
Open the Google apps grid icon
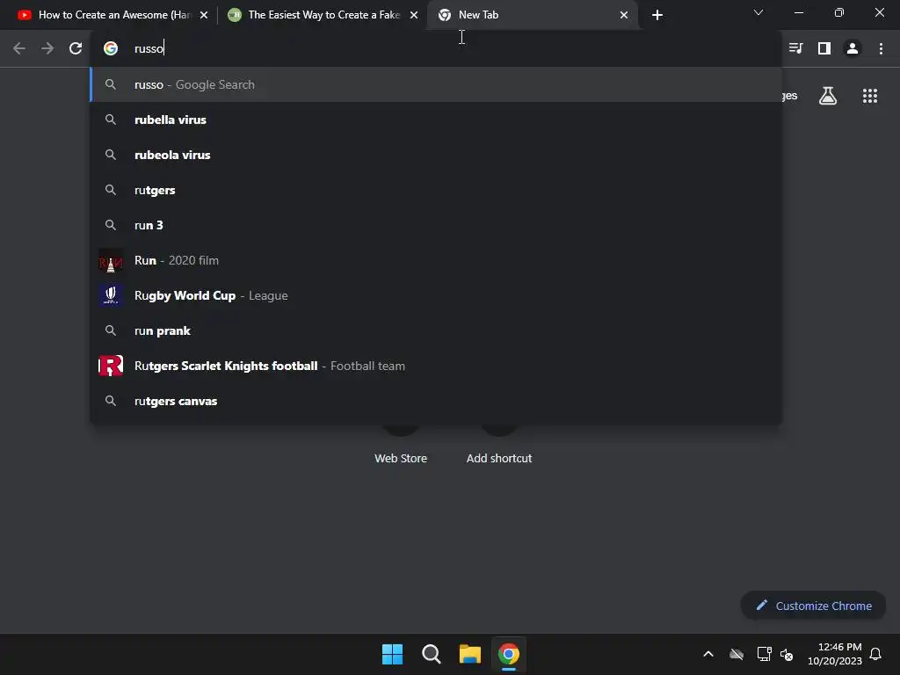870,96
